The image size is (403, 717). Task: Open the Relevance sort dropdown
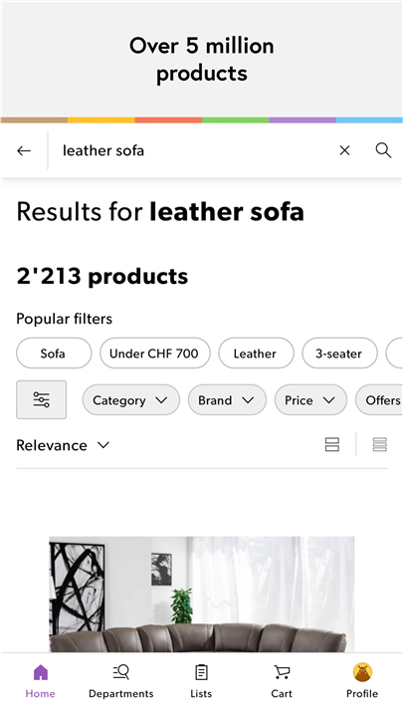pos(63,445)
